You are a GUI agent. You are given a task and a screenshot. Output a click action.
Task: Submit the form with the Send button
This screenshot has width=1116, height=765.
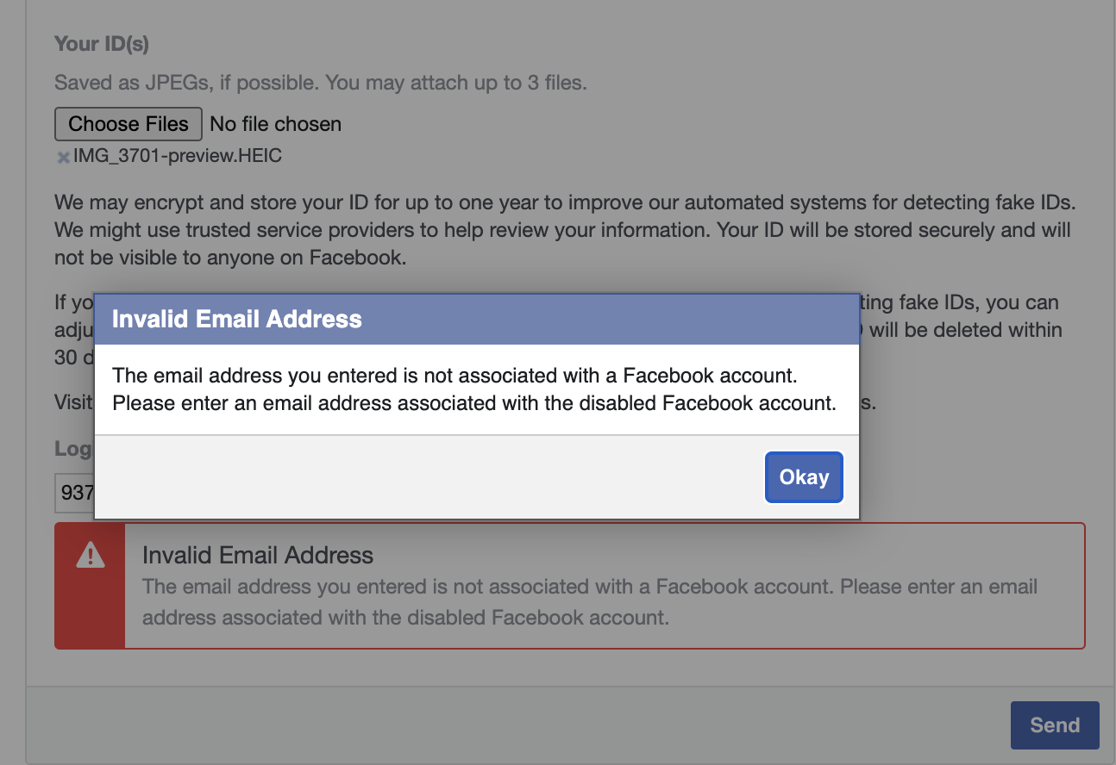coord(1055,725)
